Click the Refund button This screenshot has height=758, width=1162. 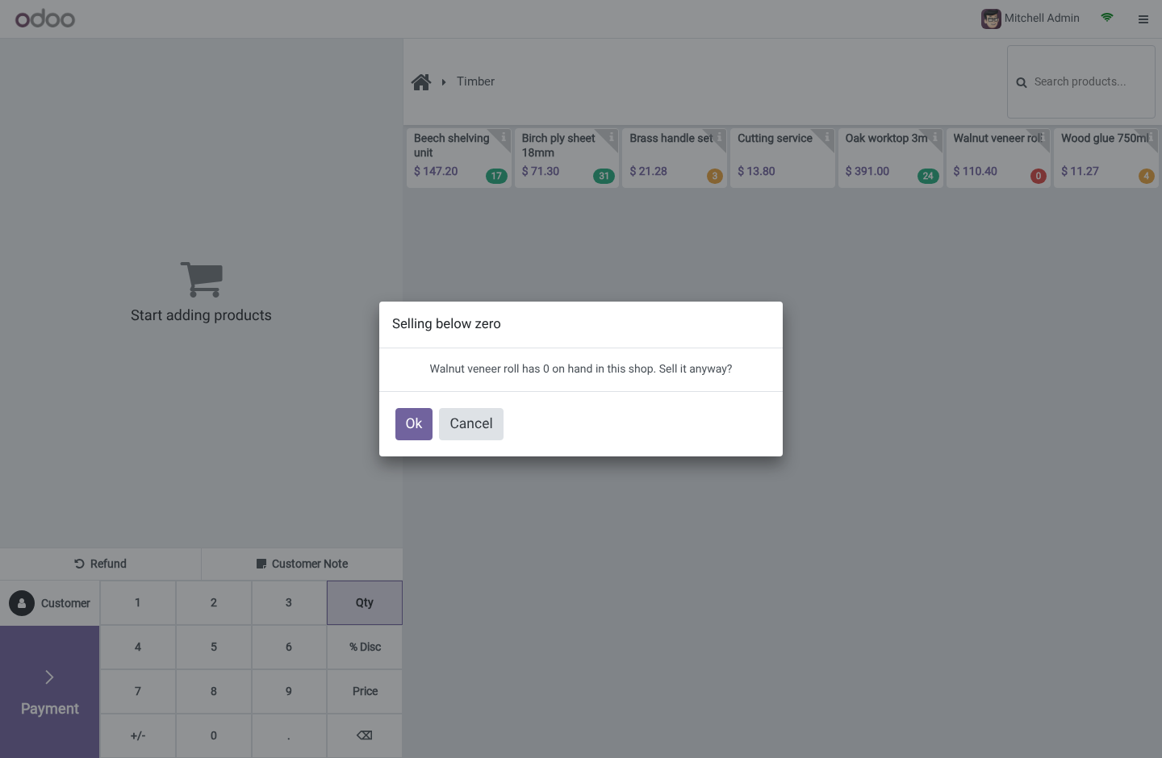pos(101,564)
